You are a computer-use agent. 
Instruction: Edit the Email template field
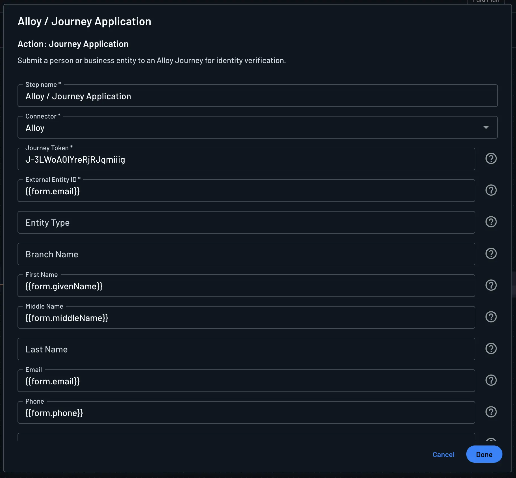pos(246,381)
